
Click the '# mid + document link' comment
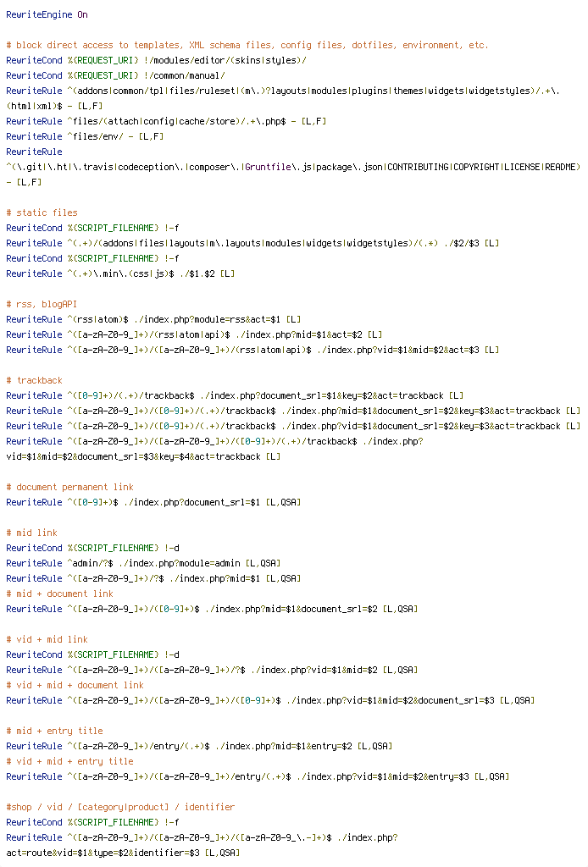coord(60,594)
